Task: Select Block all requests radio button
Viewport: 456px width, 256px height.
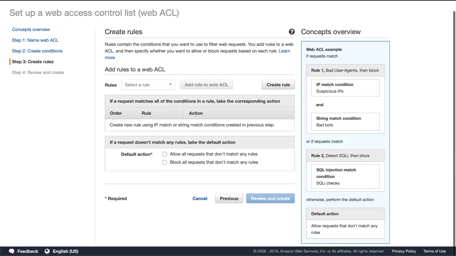Action: pos(164,162)
